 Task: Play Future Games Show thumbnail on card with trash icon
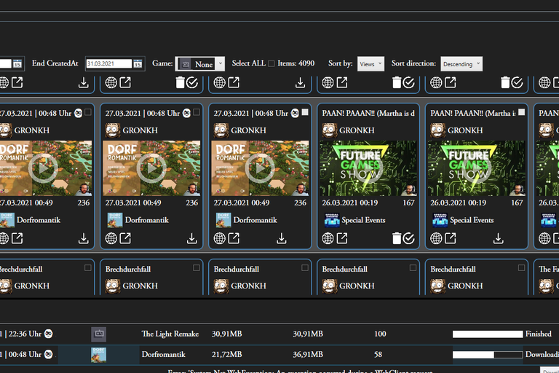368,168
